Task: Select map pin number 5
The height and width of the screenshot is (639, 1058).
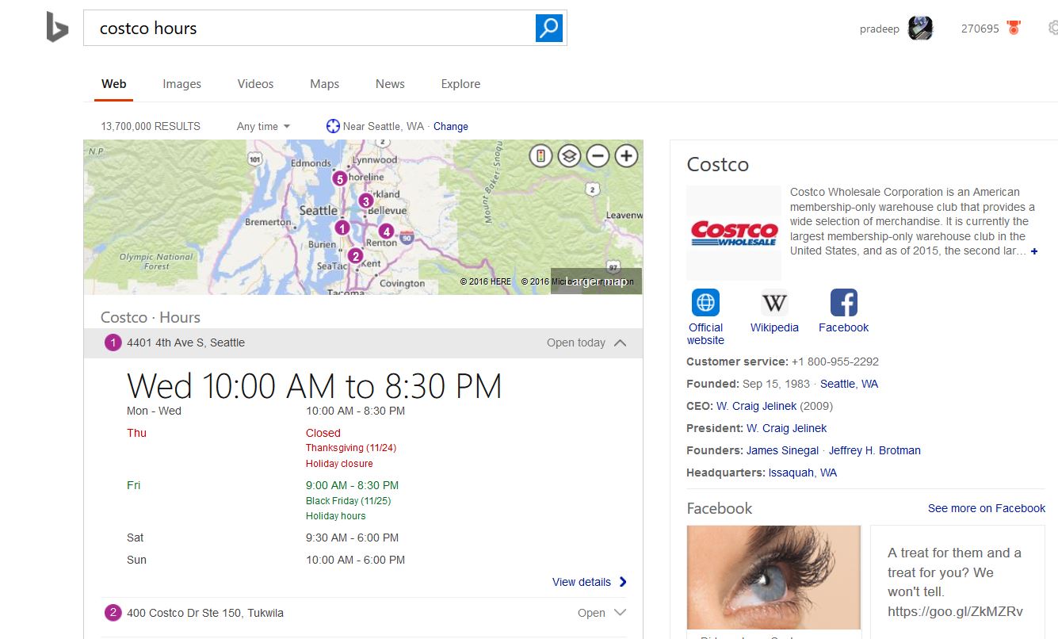Action: click(339, 178)
